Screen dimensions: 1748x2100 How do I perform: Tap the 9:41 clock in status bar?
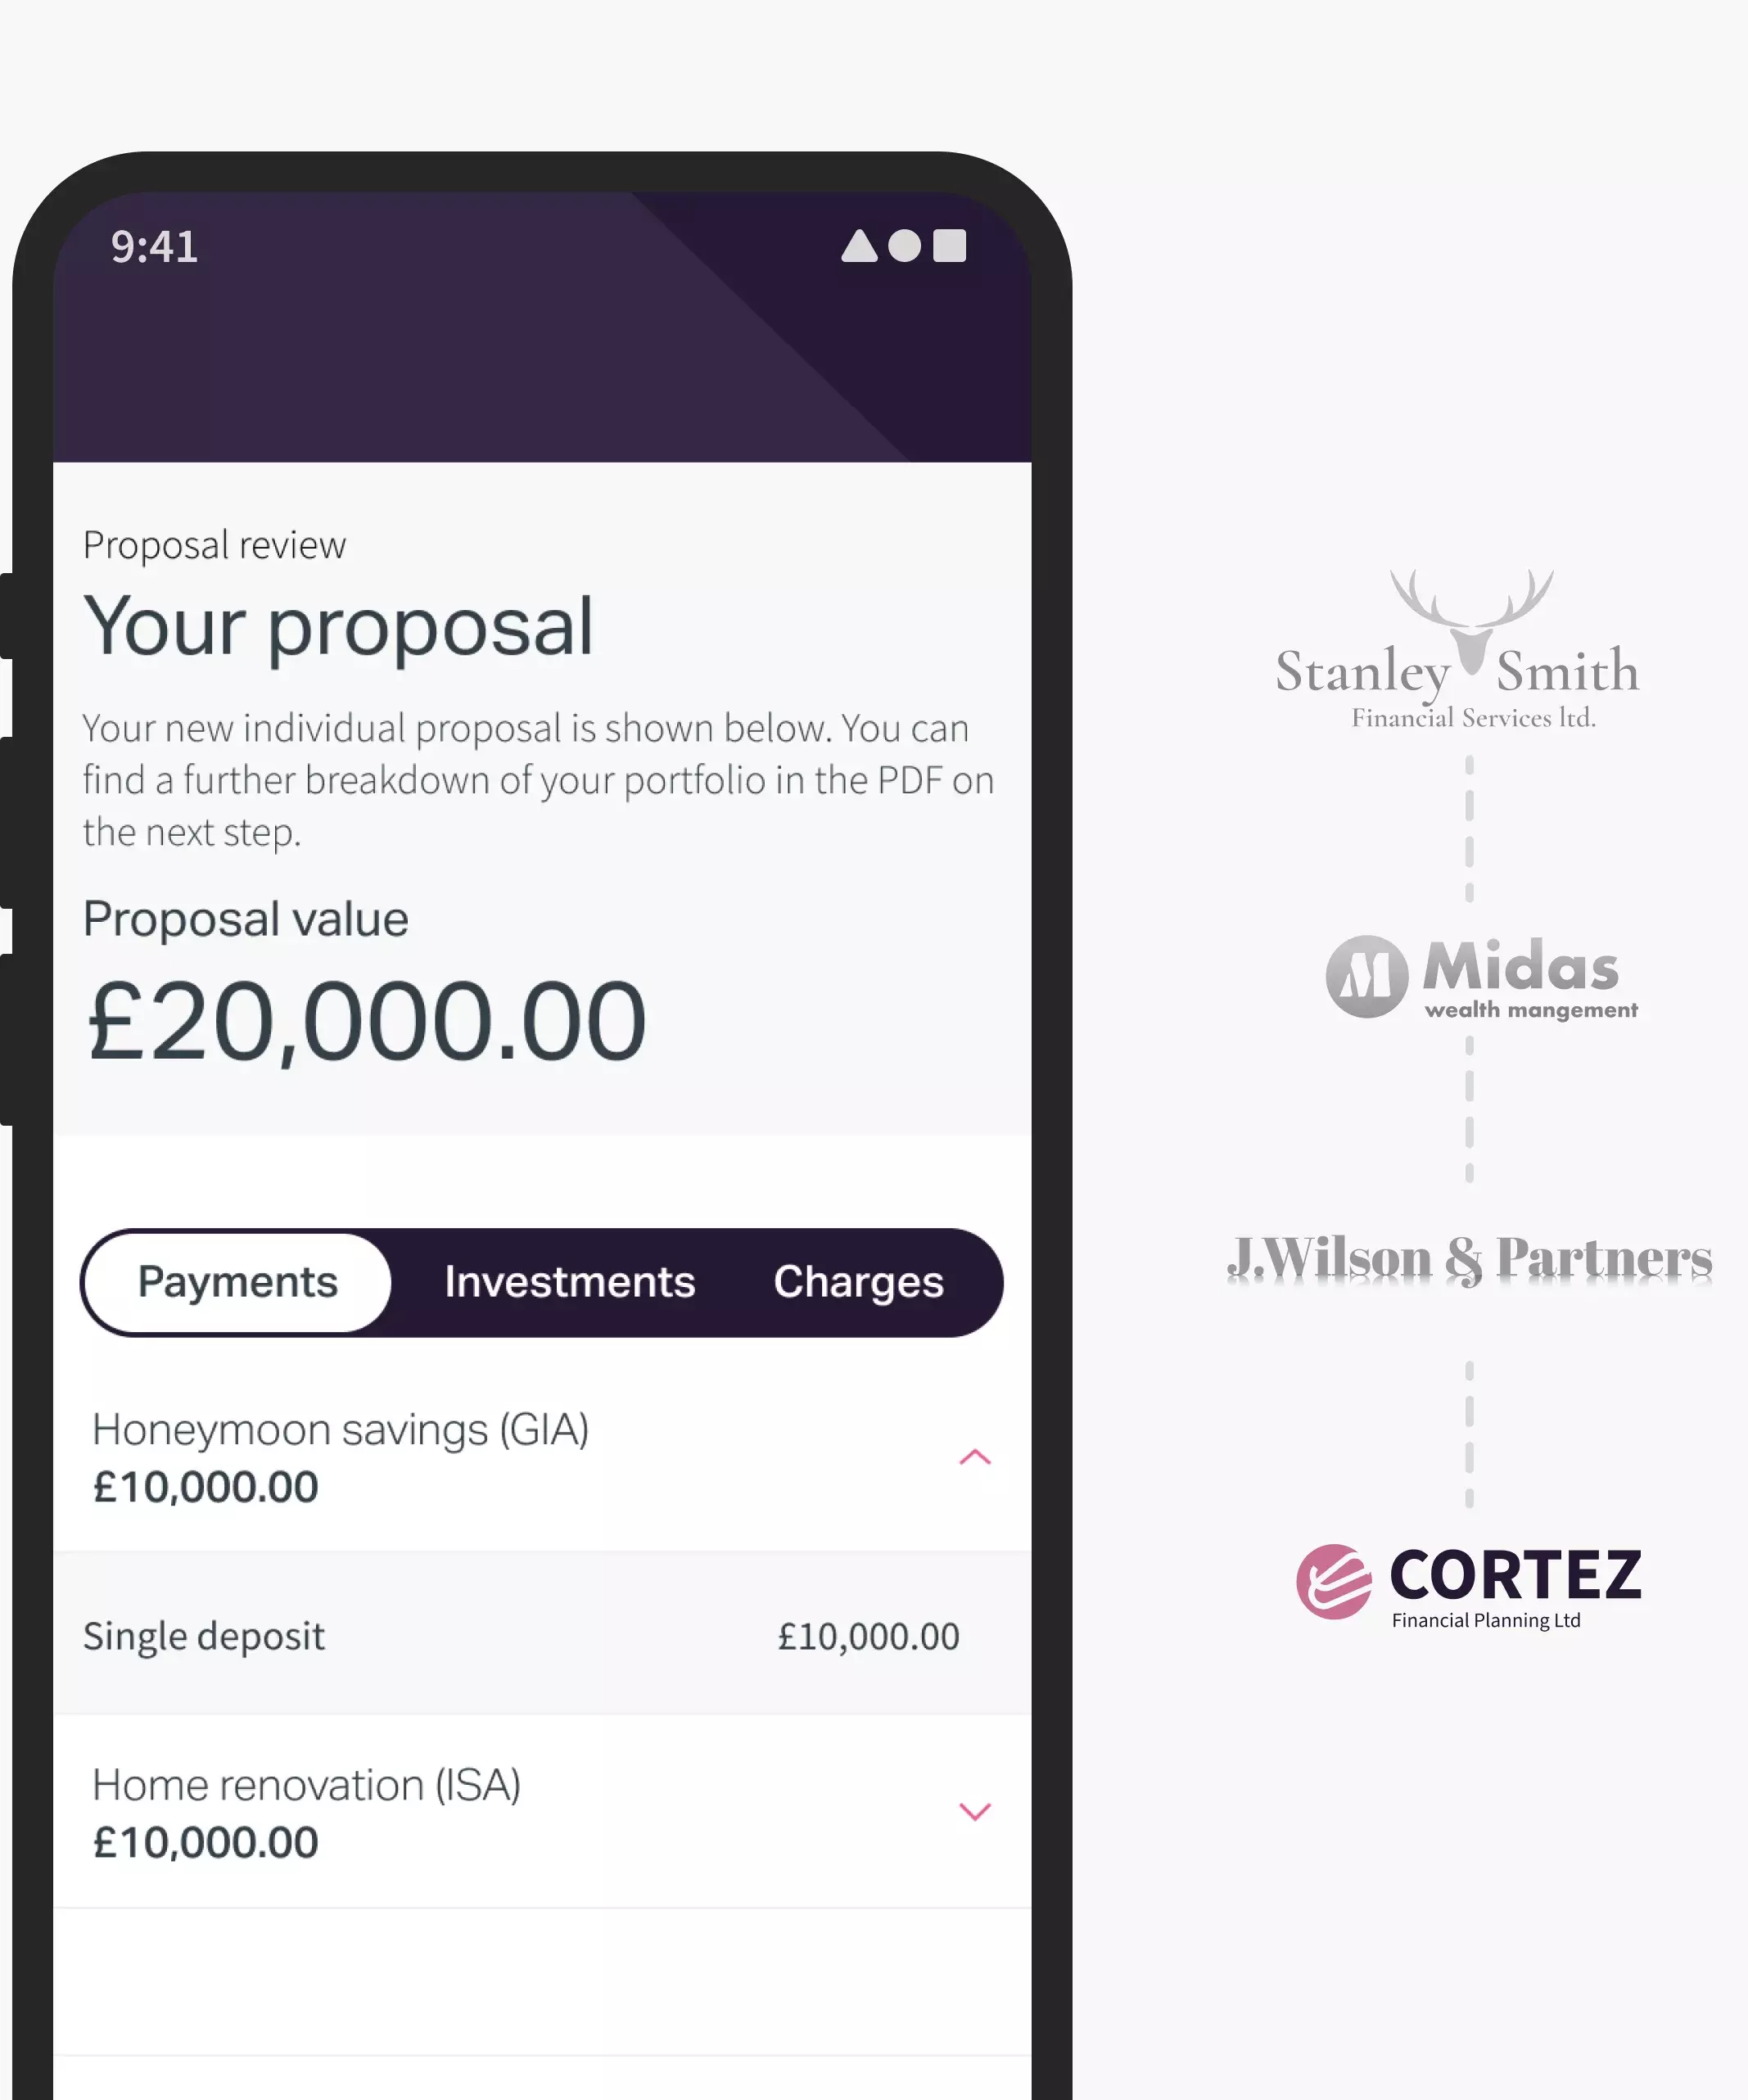point(154,246)
